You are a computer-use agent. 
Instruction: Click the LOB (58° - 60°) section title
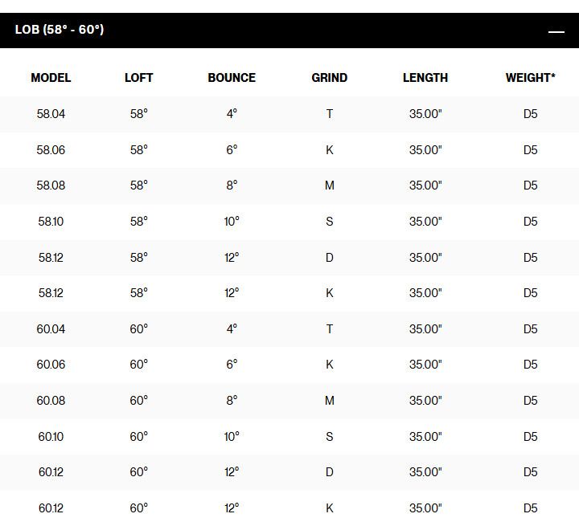60,30
